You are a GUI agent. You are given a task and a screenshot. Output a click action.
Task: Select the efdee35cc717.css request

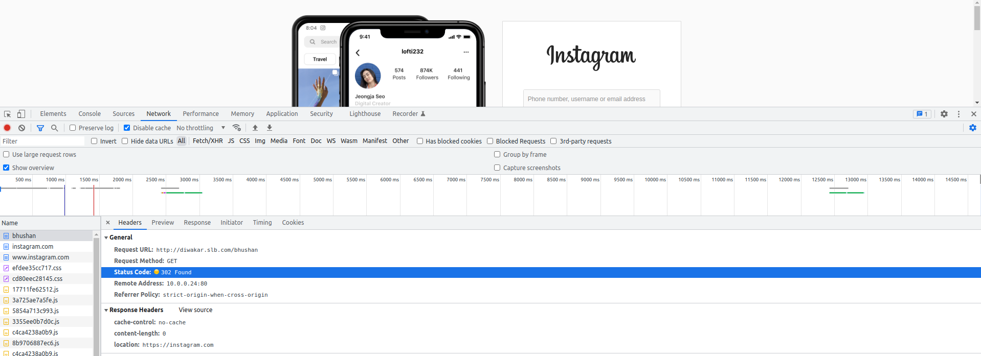pos(47,268)
